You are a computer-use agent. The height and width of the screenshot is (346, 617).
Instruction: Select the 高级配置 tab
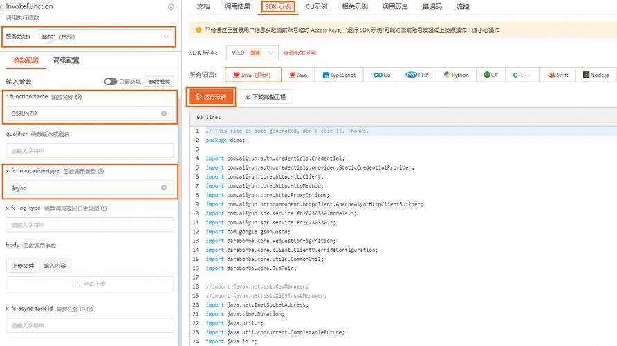(x=66, y=61)
